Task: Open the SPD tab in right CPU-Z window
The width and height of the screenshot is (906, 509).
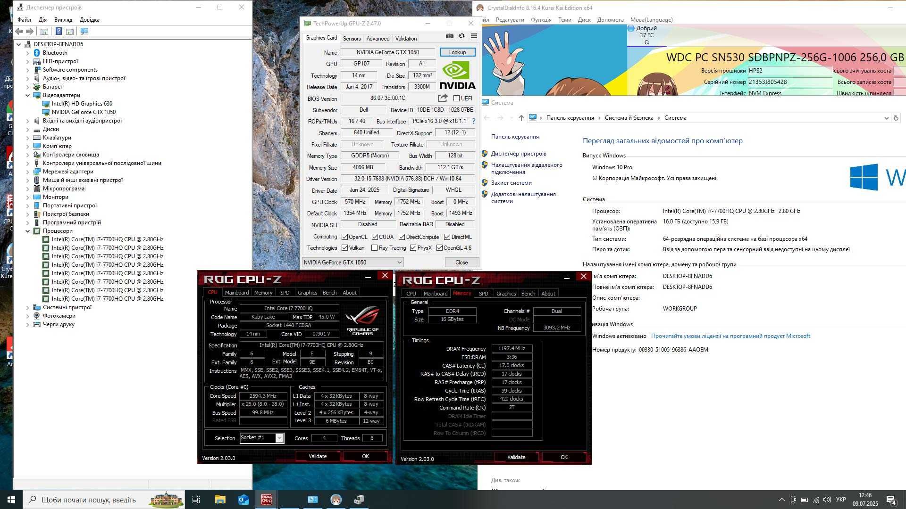Action: click(x=484, y=294)
